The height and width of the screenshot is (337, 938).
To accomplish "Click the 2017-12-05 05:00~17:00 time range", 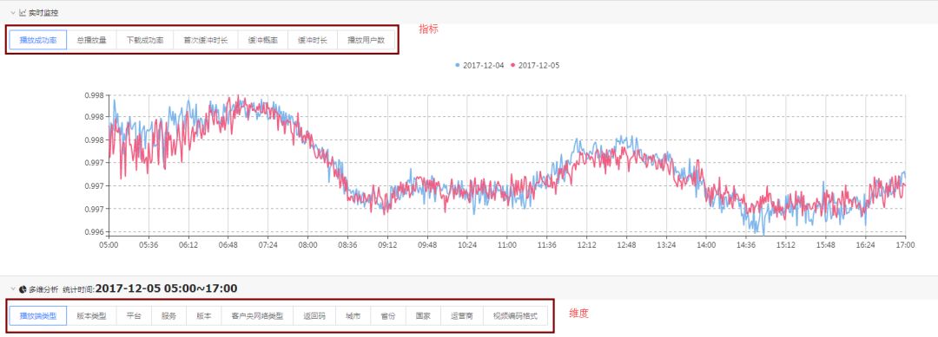I will [166, 288].
